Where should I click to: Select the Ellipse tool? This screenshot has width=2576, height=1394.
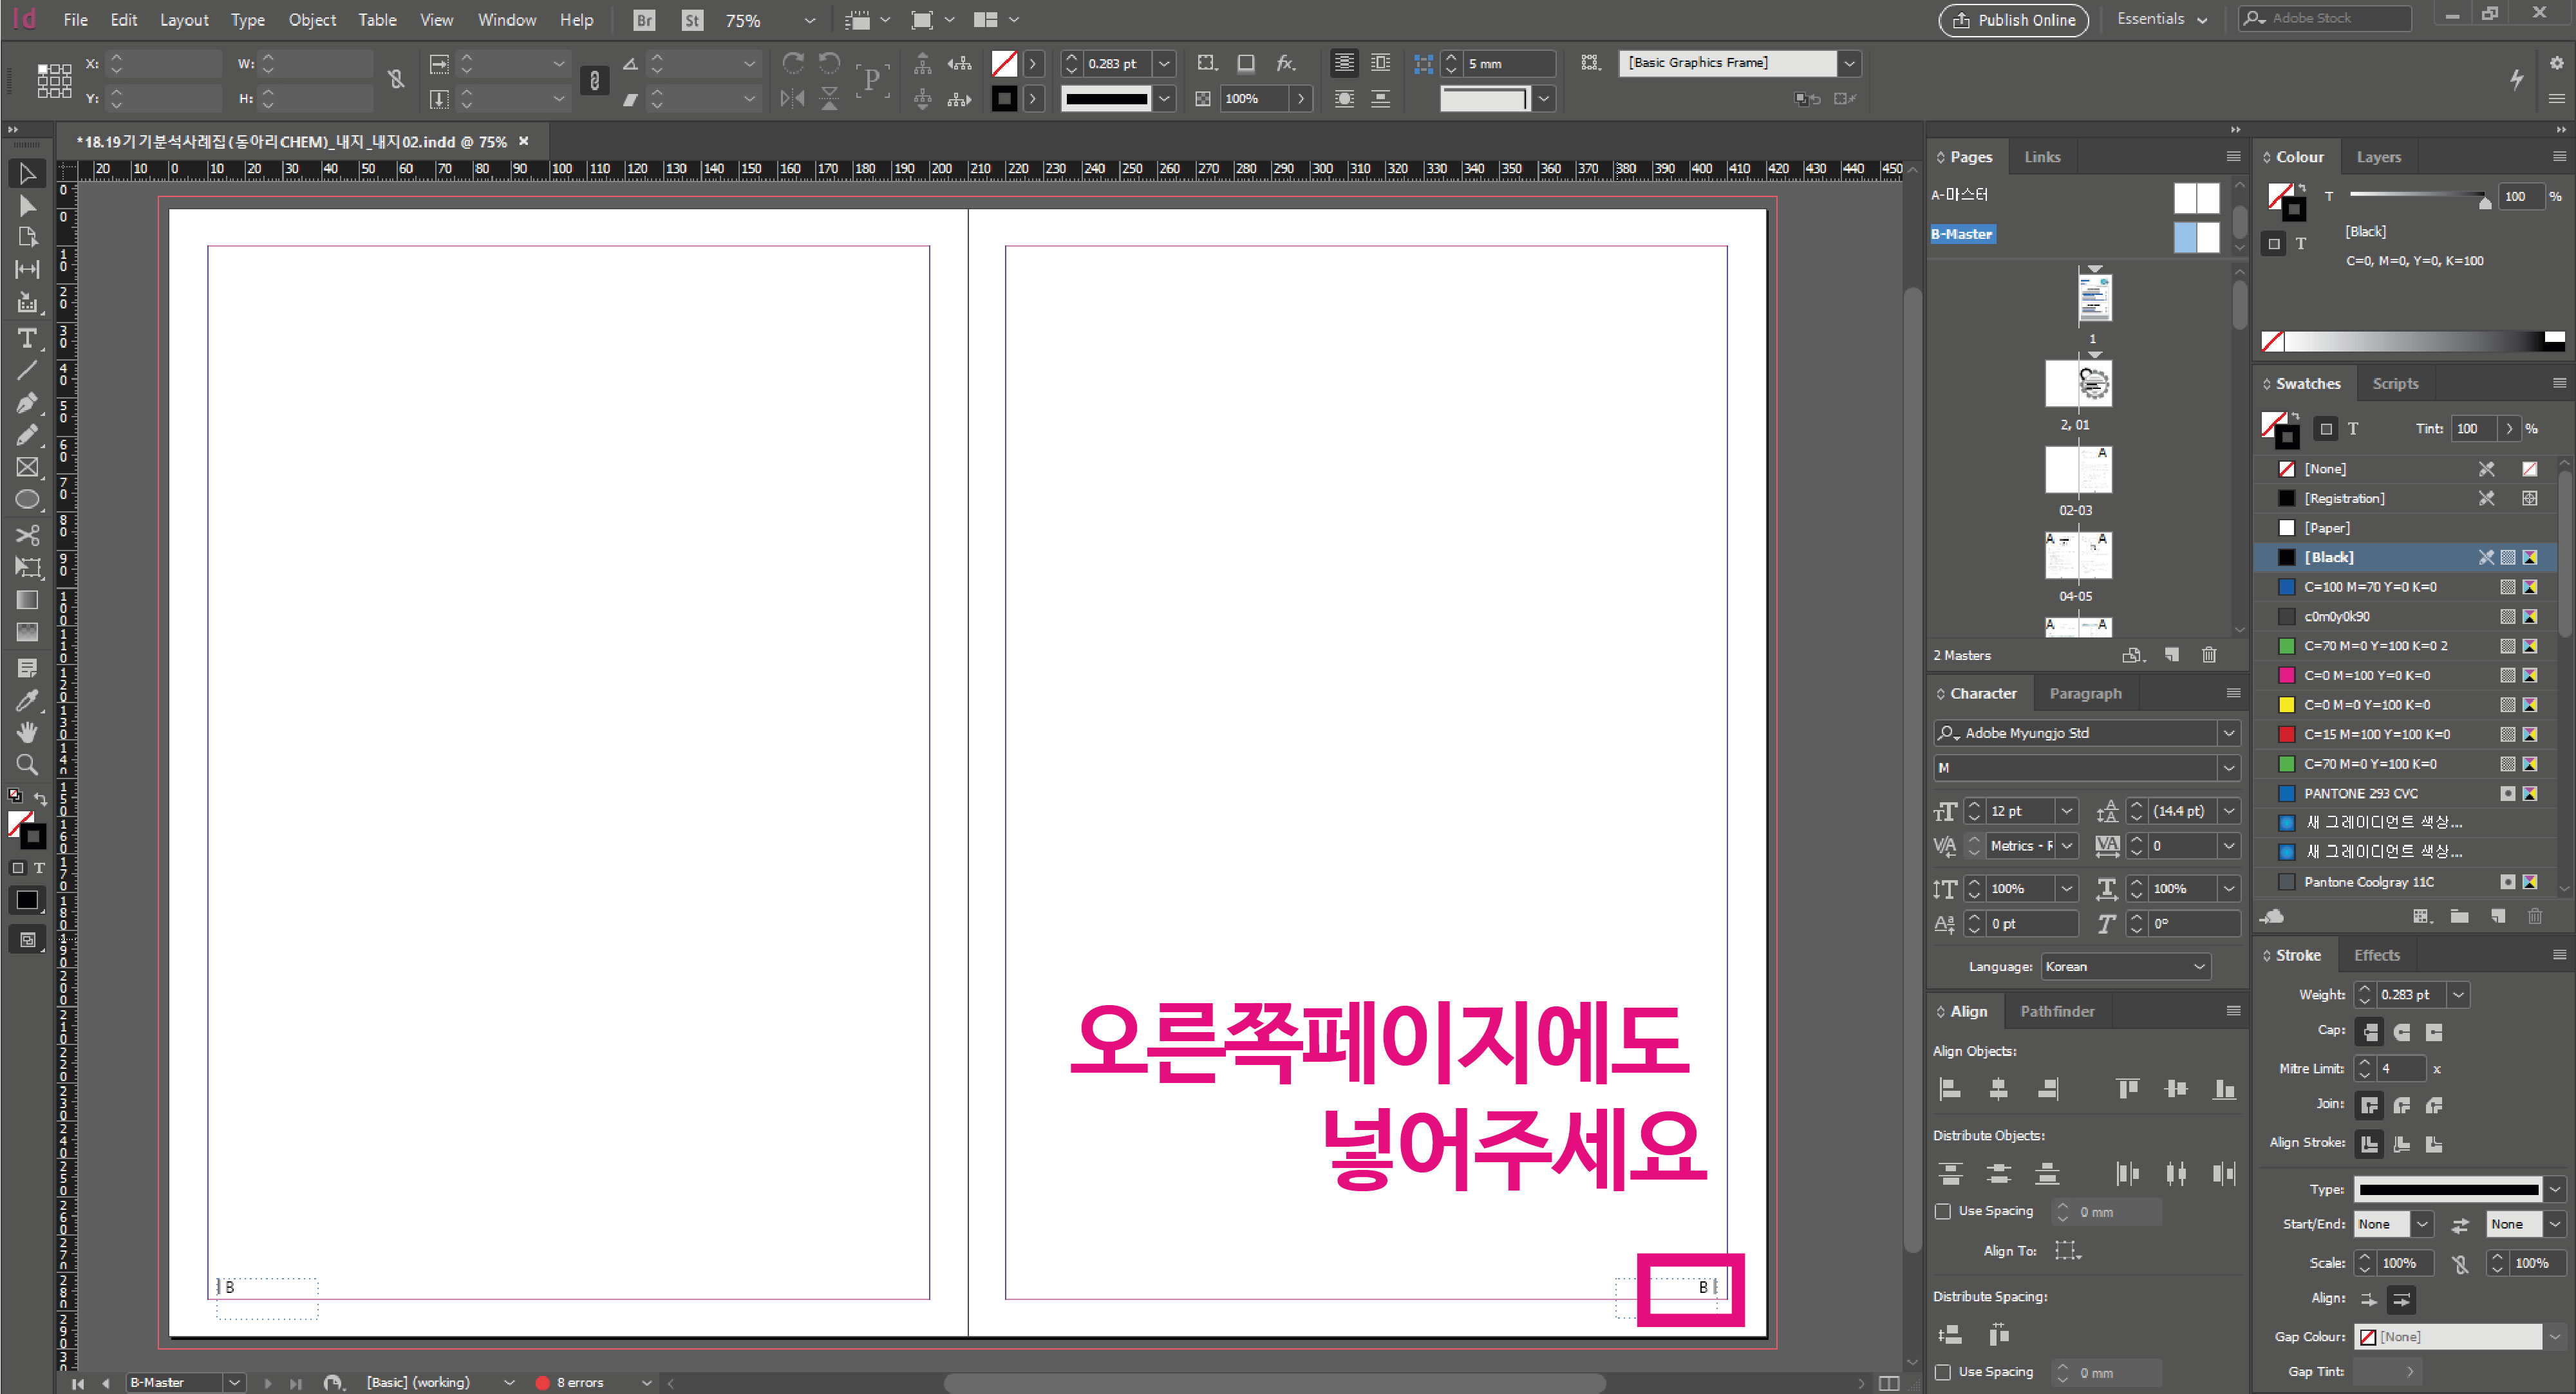[27, 499]
